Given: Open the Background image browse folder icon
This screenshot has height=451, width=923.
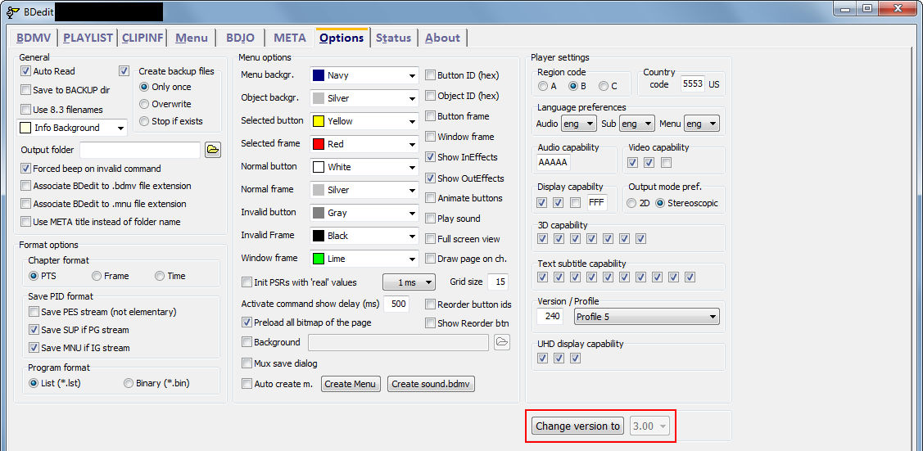Looking at the screenshot, I should pyautogui.click(x=501, y=342).
